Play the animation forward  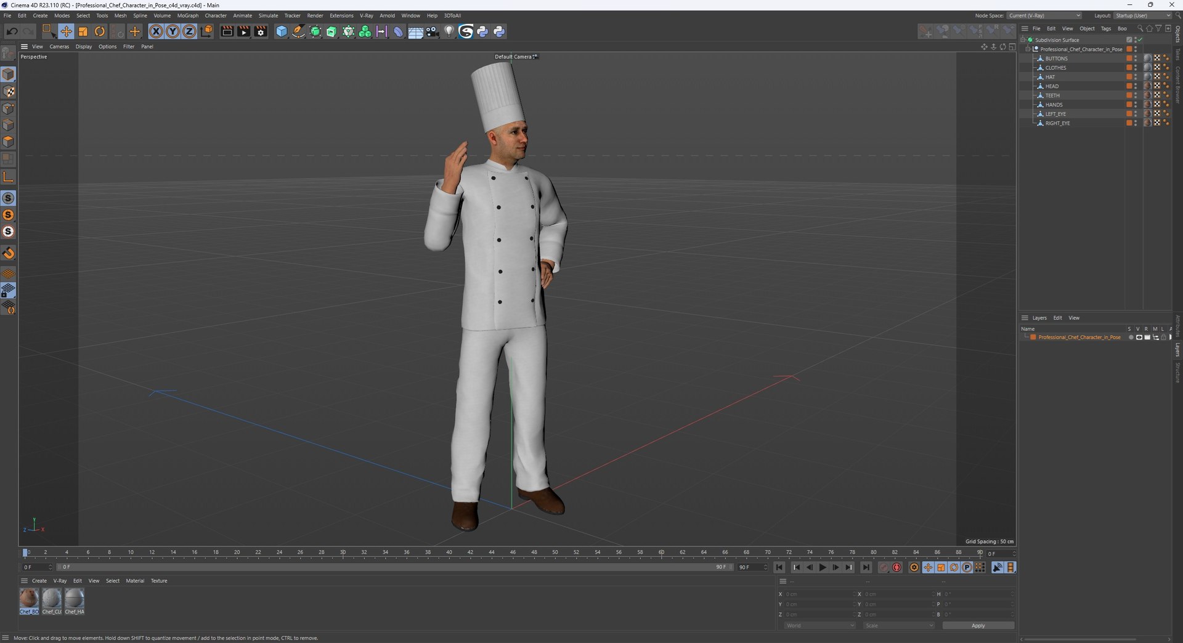(x=823, y=567)
